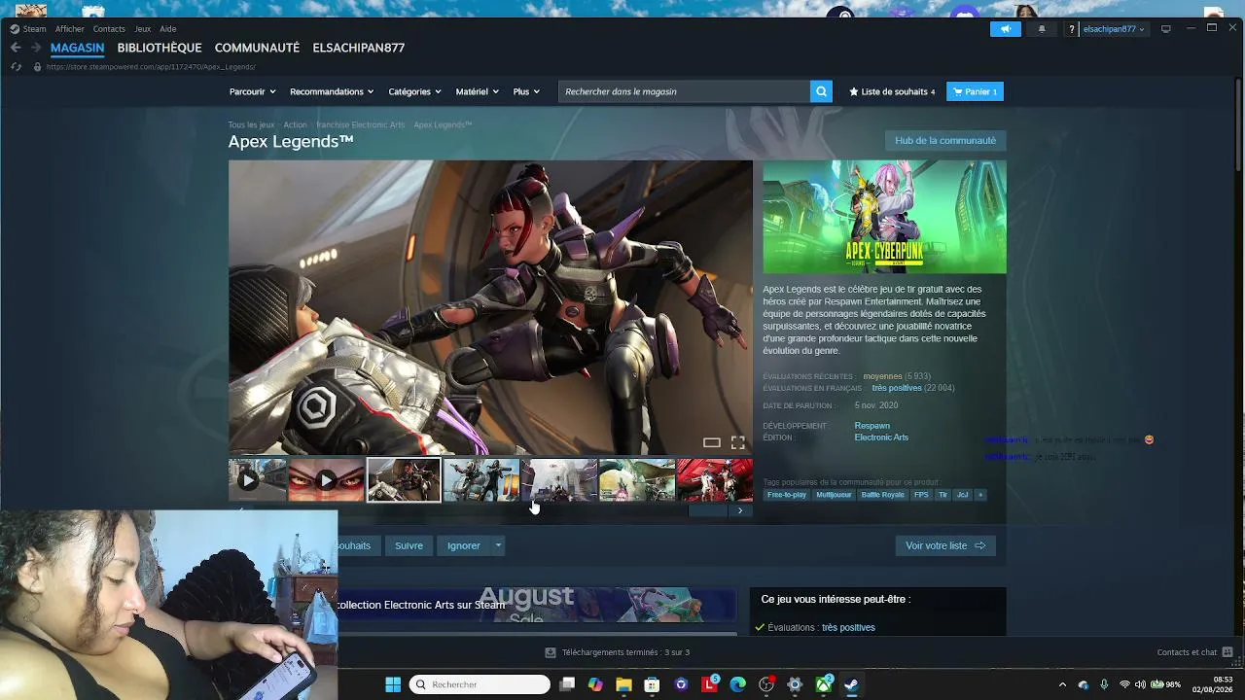Open the Afficher menu
This screenshot has width=1245, height=700.
(70, 29)
